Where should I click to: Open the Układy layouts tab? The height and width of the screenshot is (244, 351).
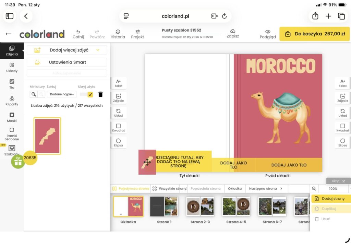(x=12, y=67)
